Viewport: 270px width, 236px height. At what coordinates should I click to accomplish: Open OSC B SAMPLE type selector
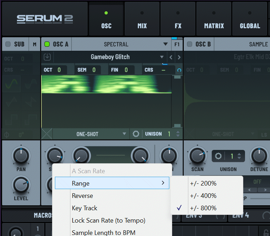pos(242,44)
